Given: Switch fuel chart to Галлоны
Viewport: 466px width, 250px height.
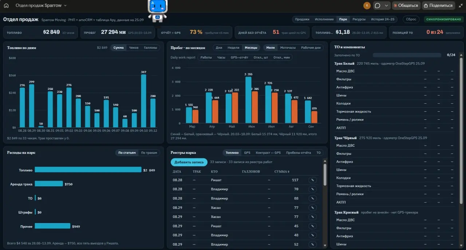Looking at the screenshot, I should [x=150, y=48].
